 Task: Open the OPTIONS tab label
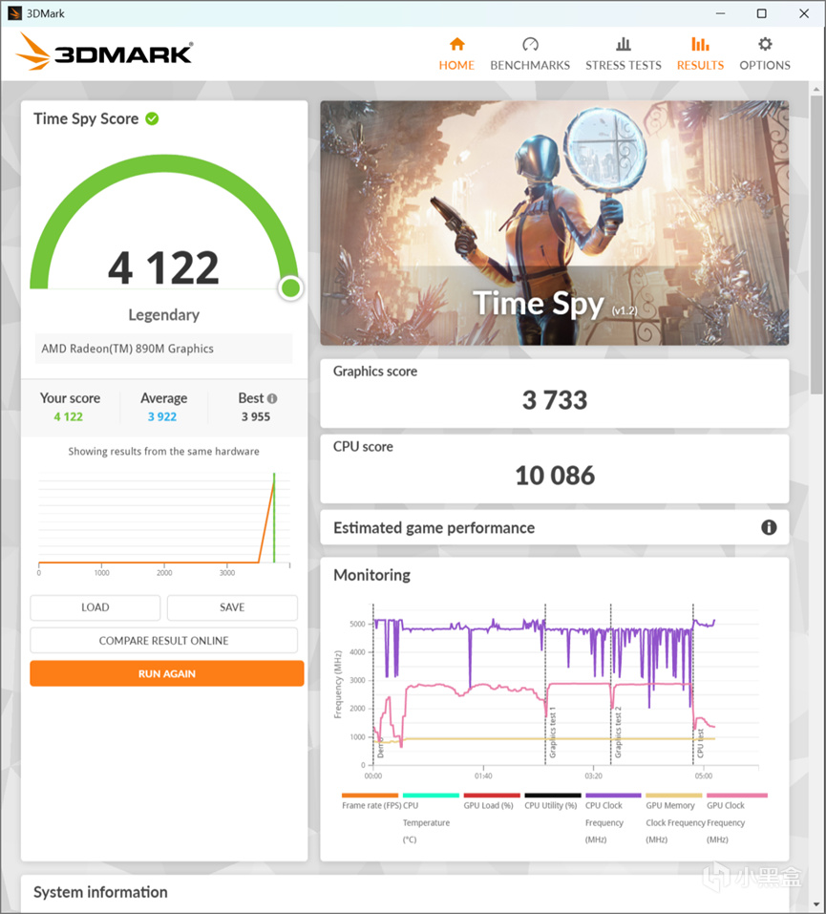click(x=765, y=65)
